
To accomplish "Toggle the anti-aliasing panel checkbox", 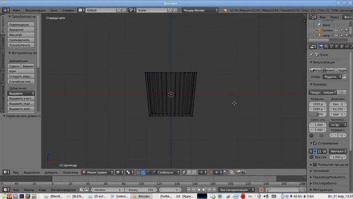I will tap(315, 143).
